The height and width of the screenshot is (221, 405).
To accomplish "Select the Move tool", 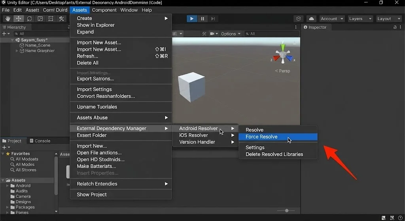I will [x=19, y=19].
